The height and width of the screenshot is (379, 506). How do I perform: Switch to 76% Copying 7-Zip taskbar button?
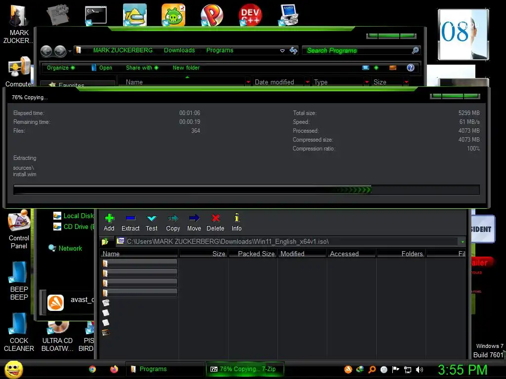click(245, 369)
